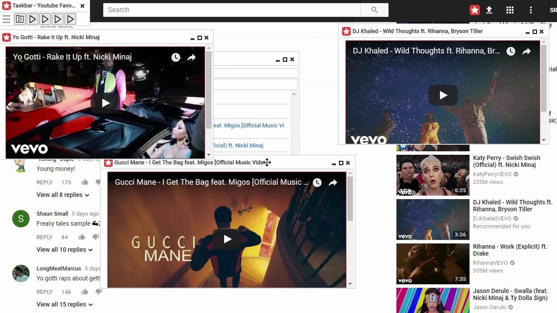This screenshot has width=557, height=313.
Task: Close the Taskbar - Youtube Favorites window
Action: (82, 6)
